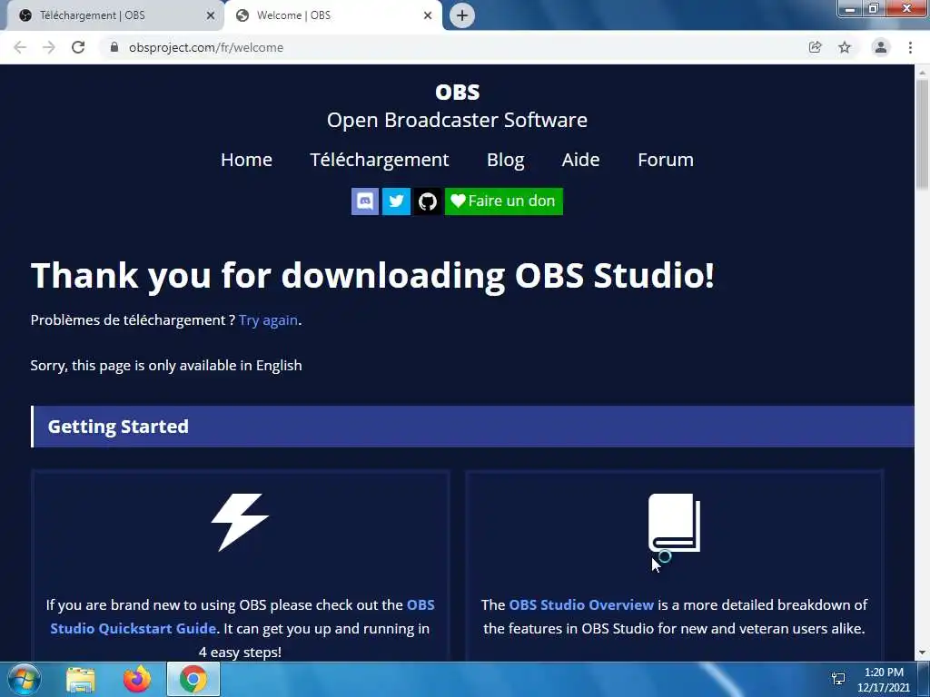Open the Téléchargement menu item
This screenshot has height=697, width=930.
379,160
